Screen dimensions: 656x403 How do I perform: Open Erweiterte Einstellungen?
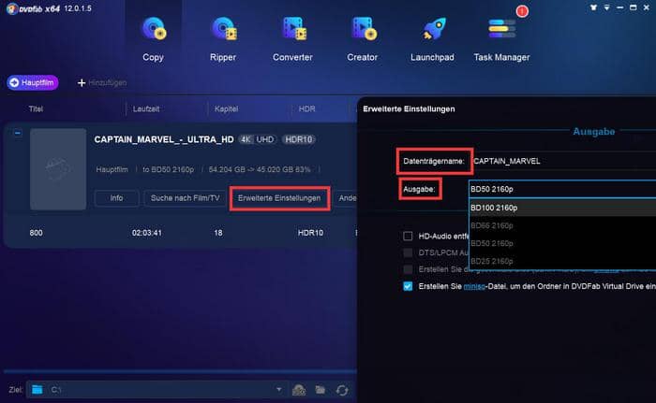tap(279, 198)
